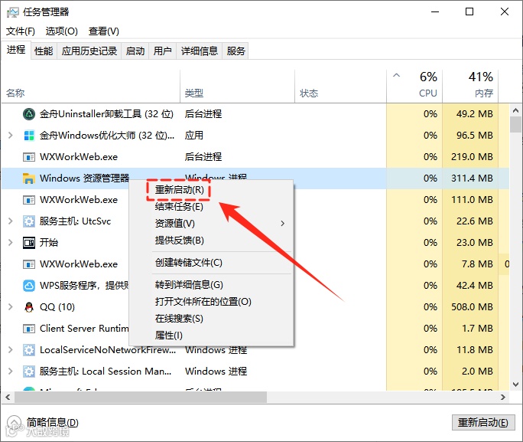Screen dimensions: 523x442
Task: Click the vertical scrollbar up arrow
Action: [x=515, y=110]
